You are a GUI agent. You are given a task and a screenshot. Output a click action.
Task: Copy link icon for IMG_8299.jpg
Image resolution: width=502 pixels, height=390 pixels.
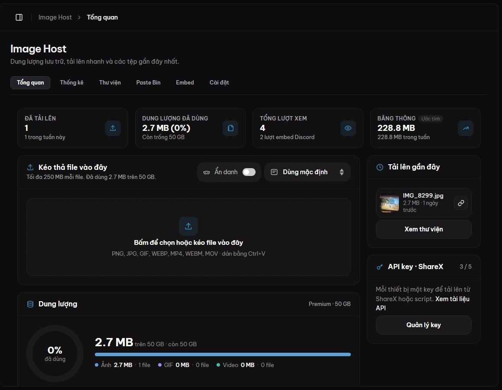[461, 203]
